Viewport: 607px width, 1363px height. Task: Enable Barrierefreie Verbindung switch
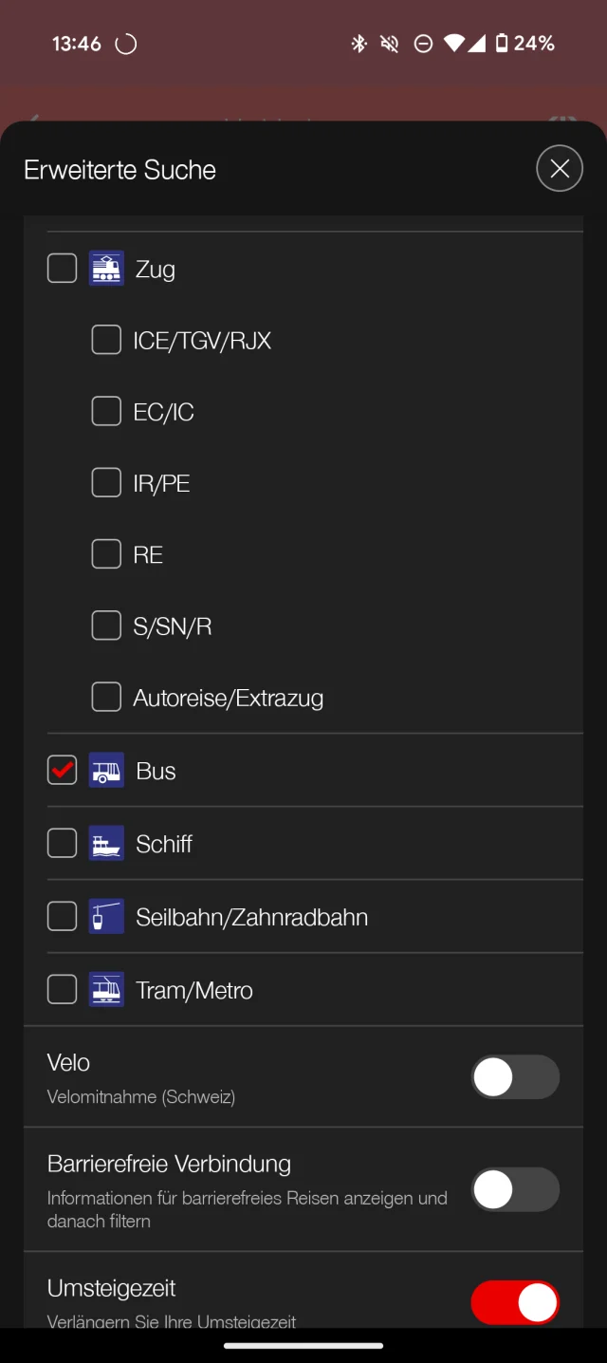515,1189
